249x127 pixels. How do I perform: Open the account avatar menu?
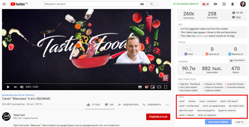[x=243, y=4]
